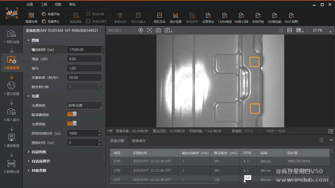Go to step 4.输入输出 in sidebar
335x188 pixels.
point(12,115)
